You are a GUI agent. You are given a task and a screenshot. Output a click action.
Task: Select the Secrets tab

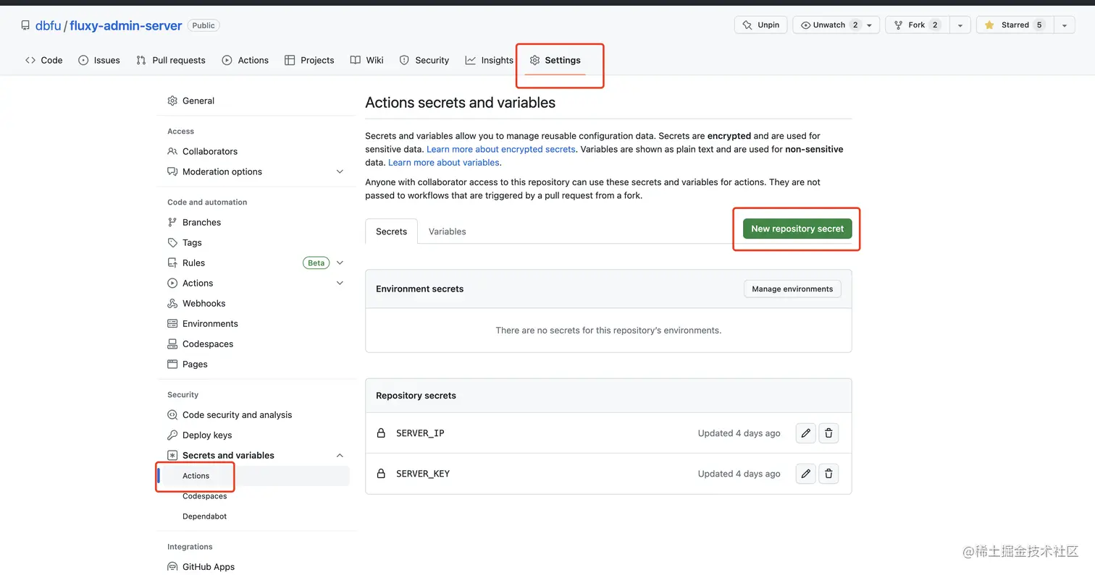coord(391,231)
